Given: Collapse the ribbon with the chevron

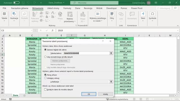Looking at the screenshot, I should point(178,26).
